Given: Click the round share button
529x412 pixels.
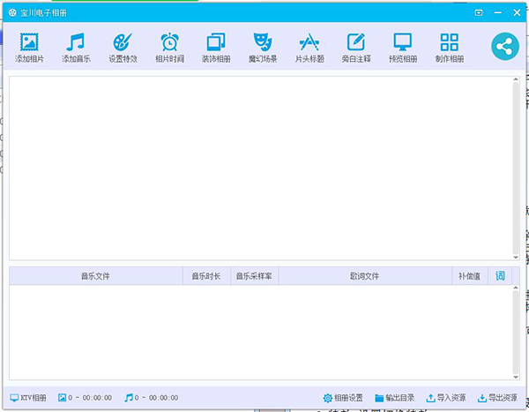Looking at the screenshot, I should 504,46.
